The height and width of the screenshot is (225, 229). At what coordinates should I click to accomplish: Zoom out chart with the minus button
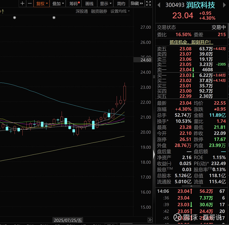pos(30,3)
